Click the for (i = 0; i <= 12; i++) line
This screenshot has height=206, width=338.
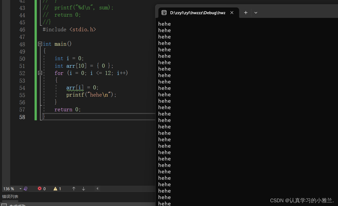(x=91, y=73)
